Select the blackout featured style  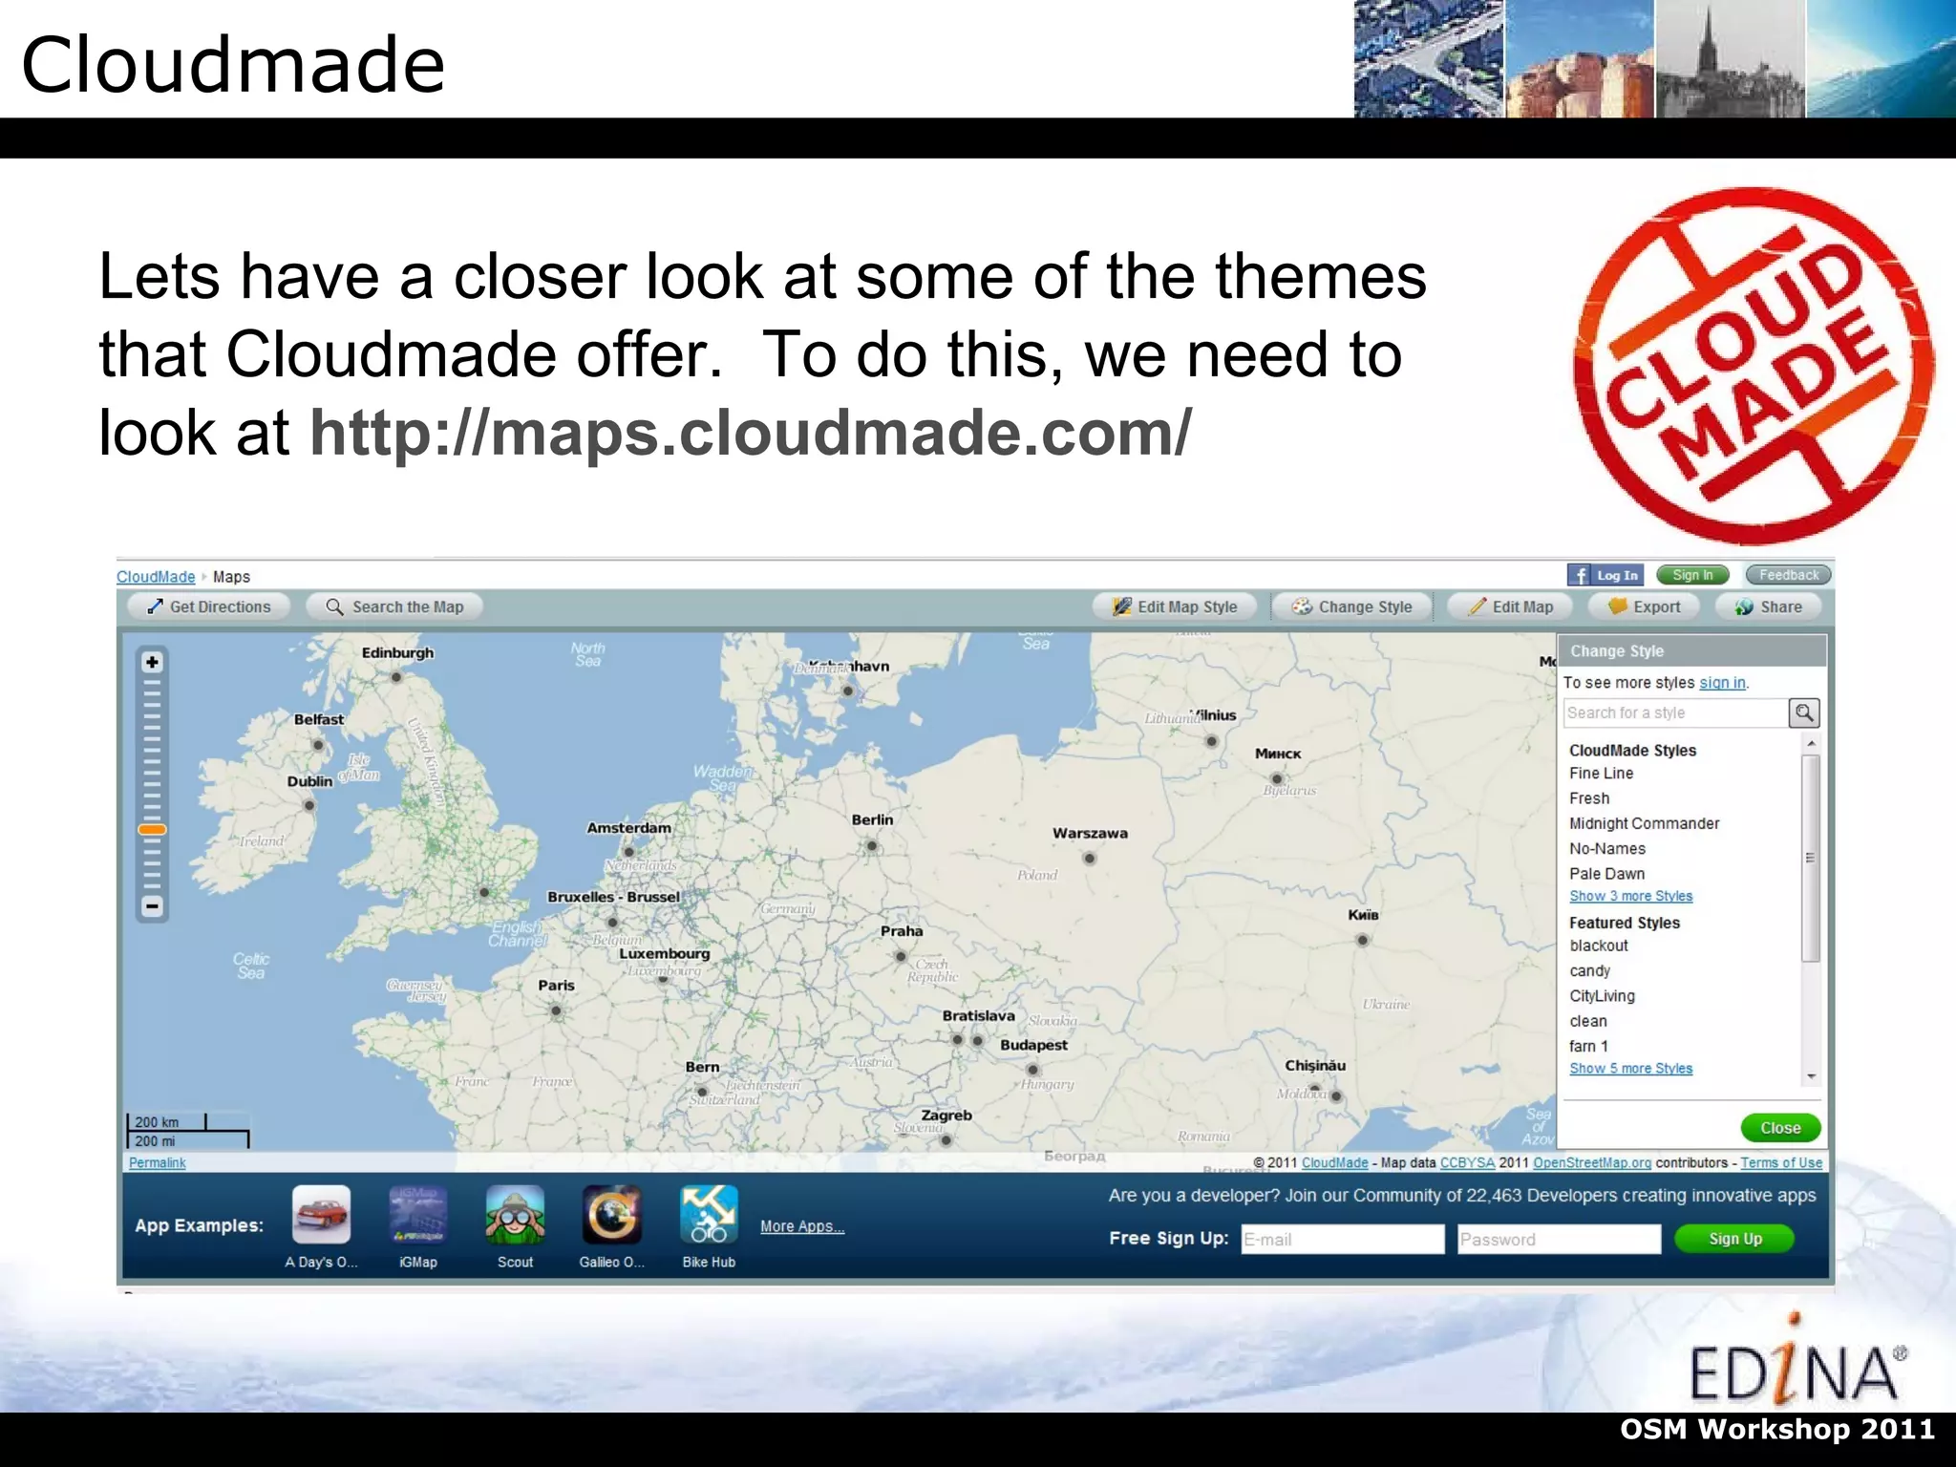click(x=1599, y=946)
